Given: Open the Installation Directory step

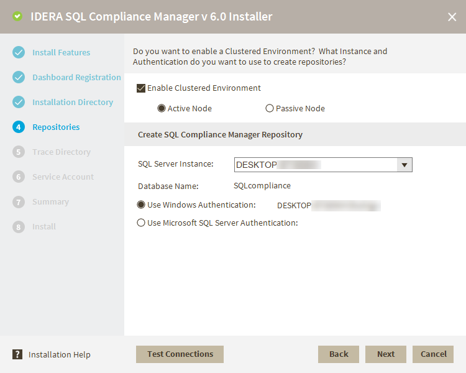Looking at the screenshot, I should [x=73, y=102].
